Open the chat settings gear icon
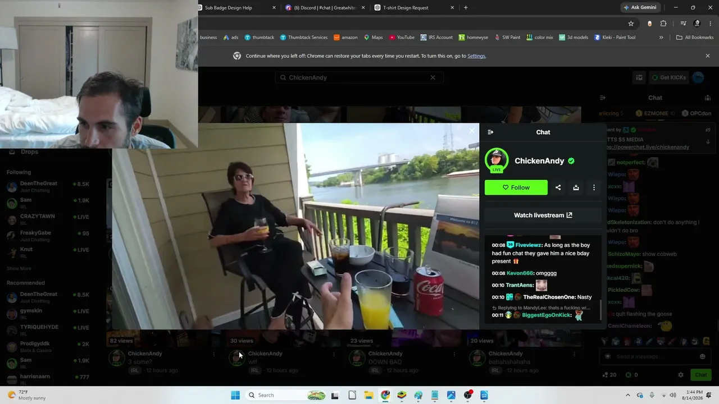Image resolution: width=719 pixels, height=404 pixels. pos(681,375)
